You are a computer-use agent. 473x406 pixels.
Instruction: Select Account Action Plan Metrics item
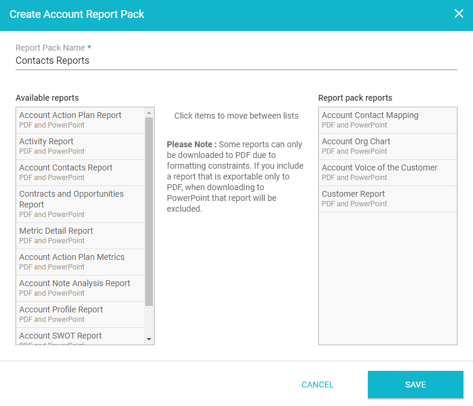coord(80,262)
